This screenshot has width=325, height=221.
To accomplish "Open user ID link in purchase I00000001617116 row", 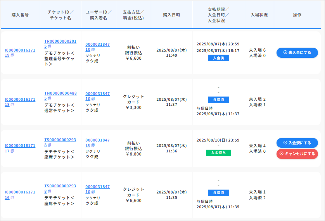I will click(97, 186).
